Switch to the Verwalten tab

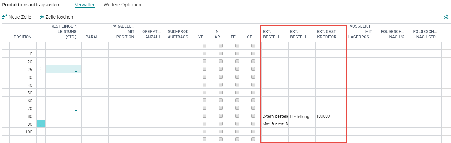85,5
